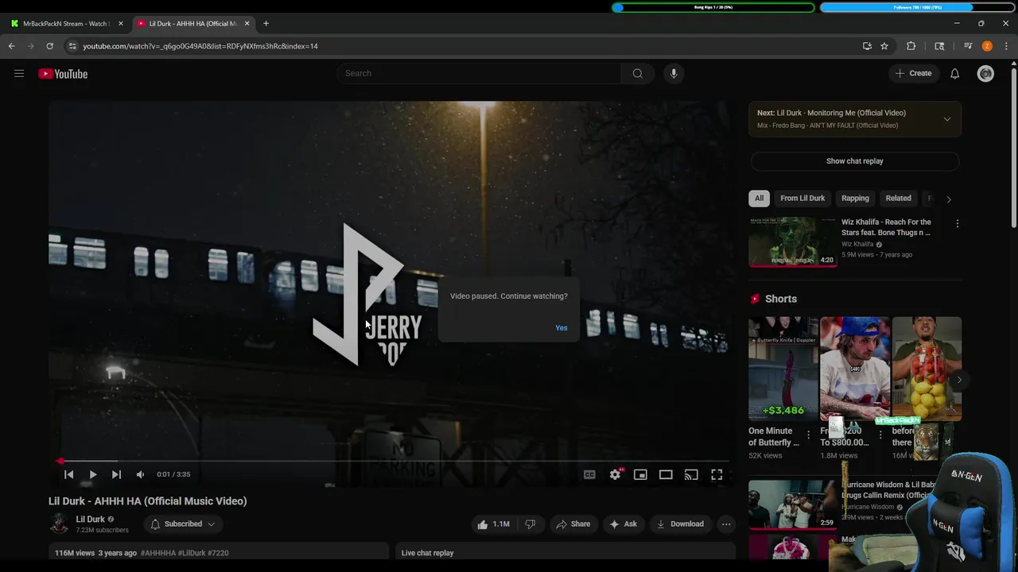Image resolution: width=1018 pixels, height=572 pixels.
Task: Enable miniplayer mode
Action: [x=640, y=474]
